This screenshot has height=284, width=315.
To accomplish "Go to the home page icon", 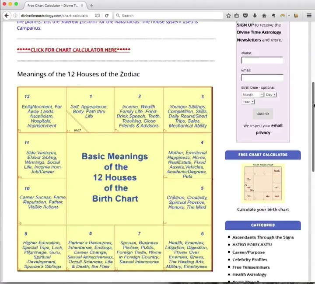I will 264,15.
